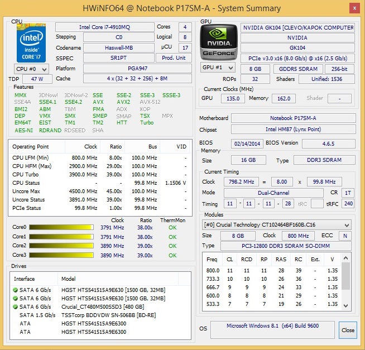Click the Core0 usage bar
Image resolution: width=365 pixels, height=350 pixels.
click(61, 227)
